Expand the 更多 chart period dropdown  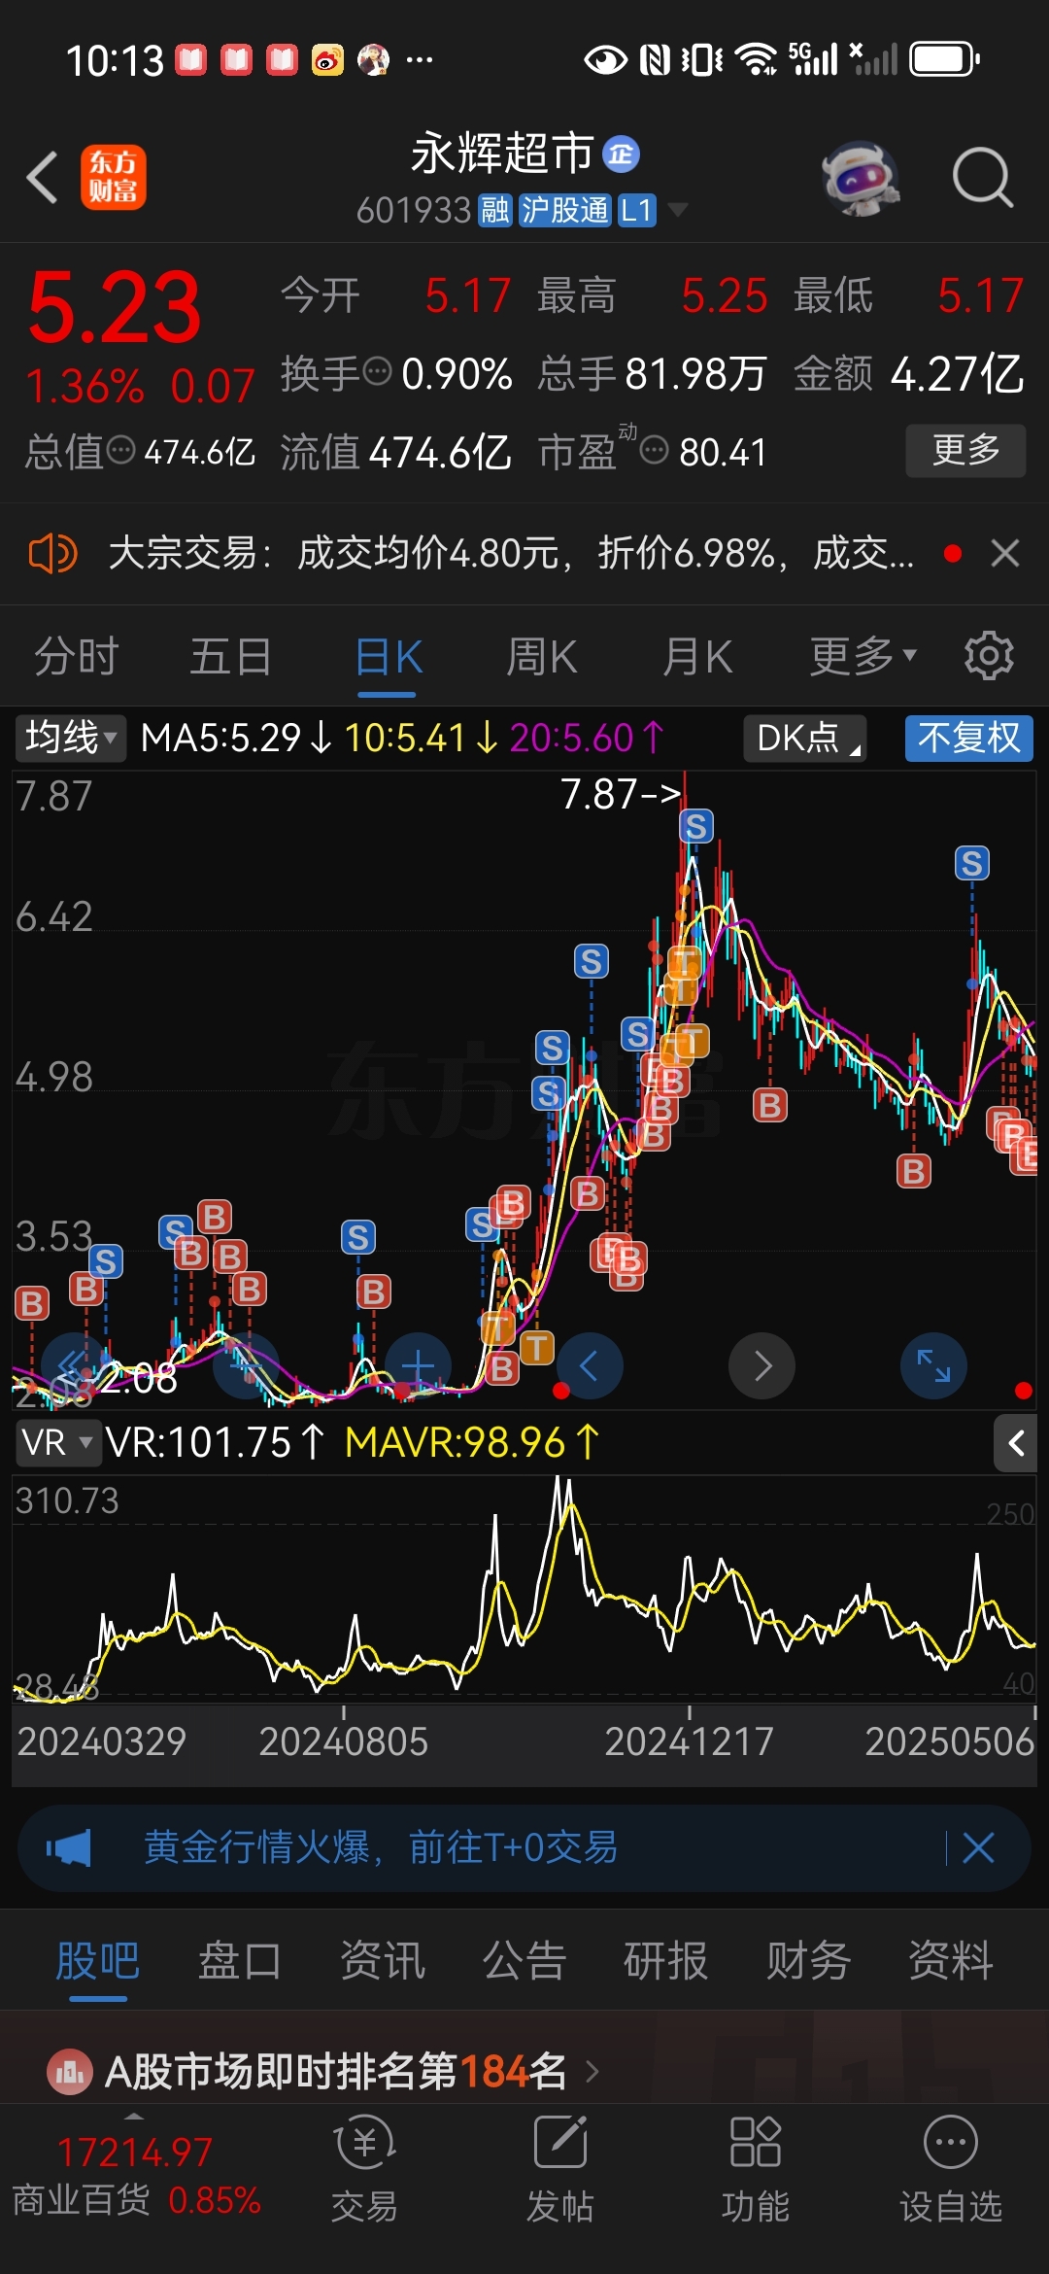pos(863,657)
